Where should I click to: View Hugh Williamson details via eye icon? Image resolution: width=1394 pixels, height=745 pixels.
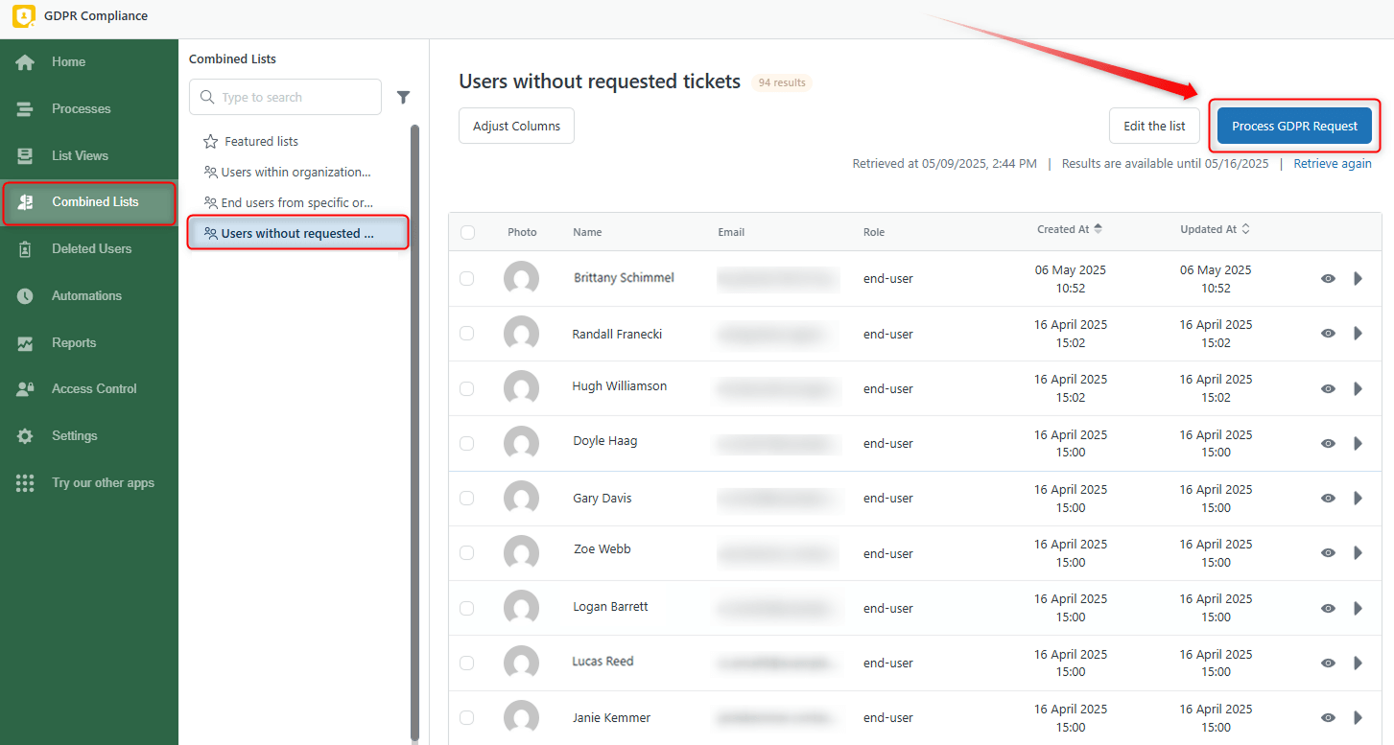(x=1328, y=388)
